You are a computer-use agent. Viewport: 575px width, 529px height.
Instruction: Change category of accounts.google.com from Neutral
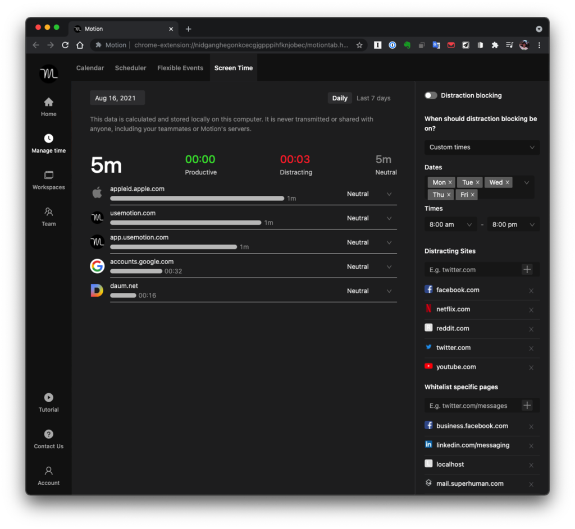pos(369,266)
